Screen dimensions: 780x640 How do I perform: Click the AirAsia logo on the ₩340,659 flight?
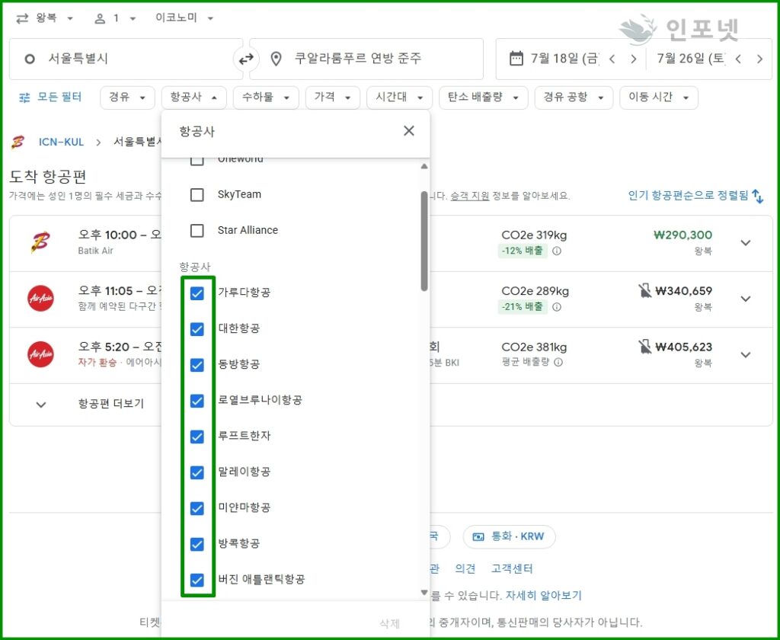click(41, 298)
